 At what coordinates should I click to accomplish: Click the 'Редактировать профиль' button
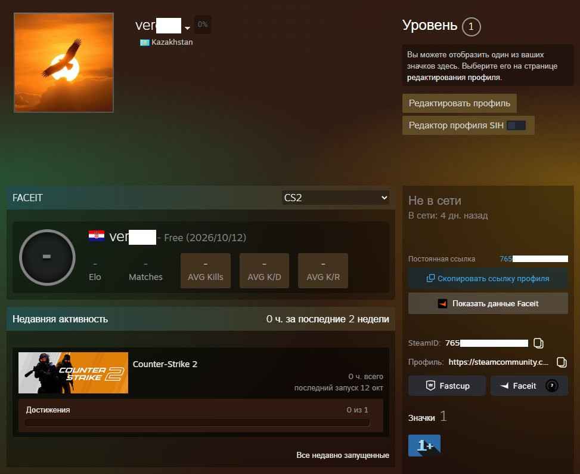click(460, 103)
